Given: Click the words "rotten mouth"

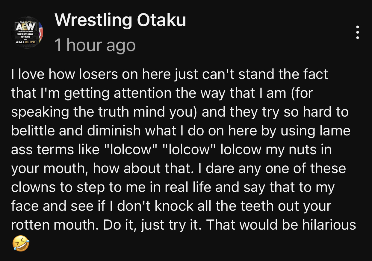Looking at the screenshot, I should [55, 225].
